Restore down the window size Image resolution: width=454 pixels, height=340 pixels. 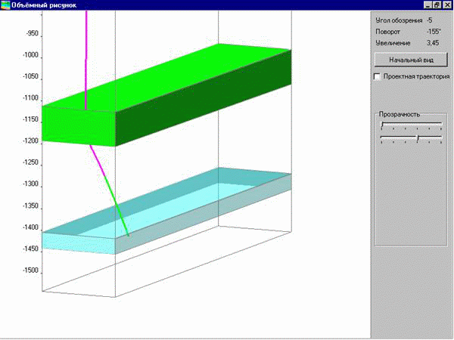tap(438, 5)
